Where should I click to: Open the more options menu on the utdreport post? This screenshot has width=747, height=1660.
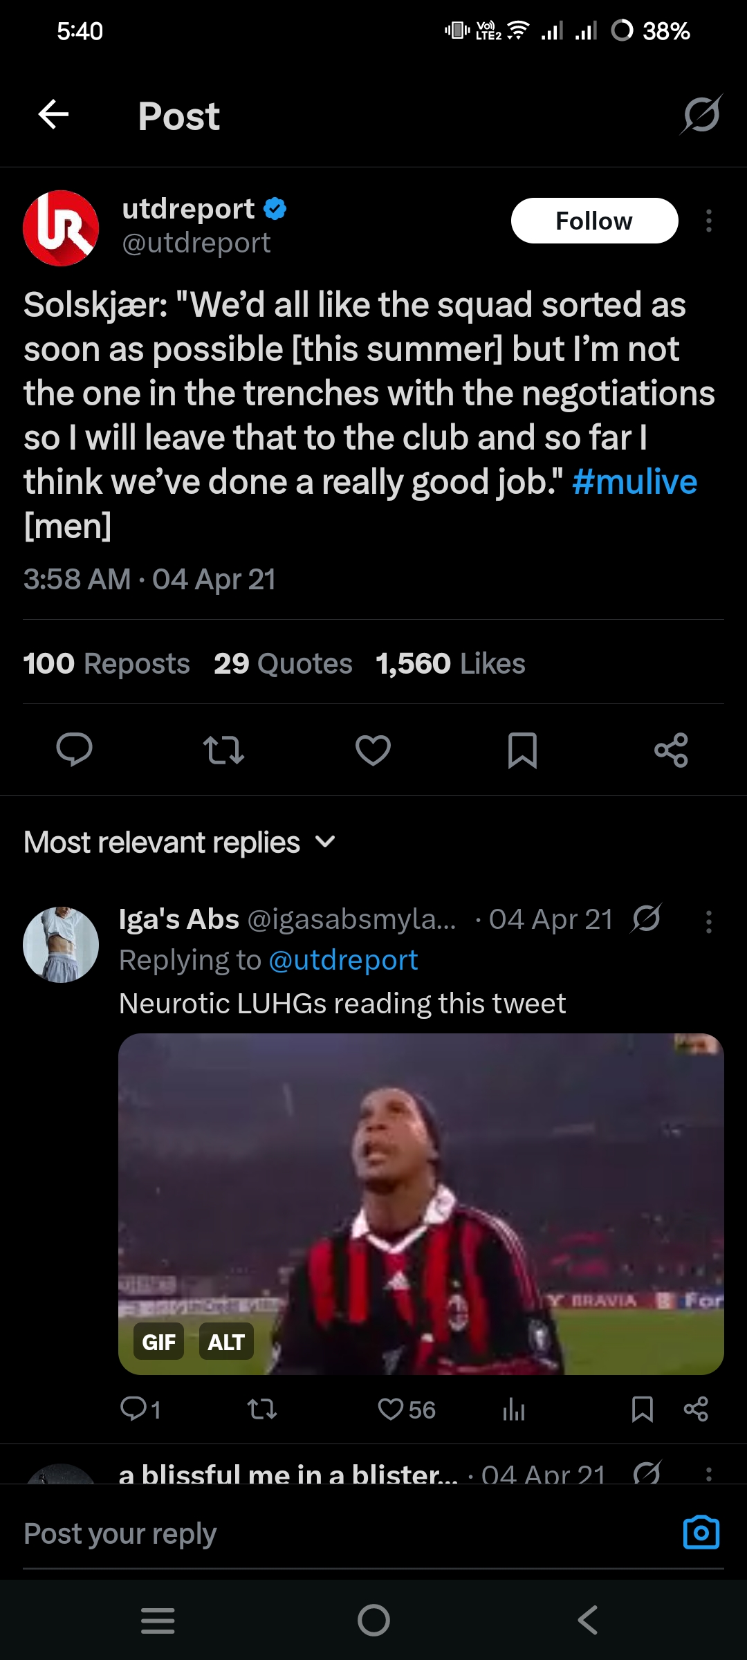[708, 221]
